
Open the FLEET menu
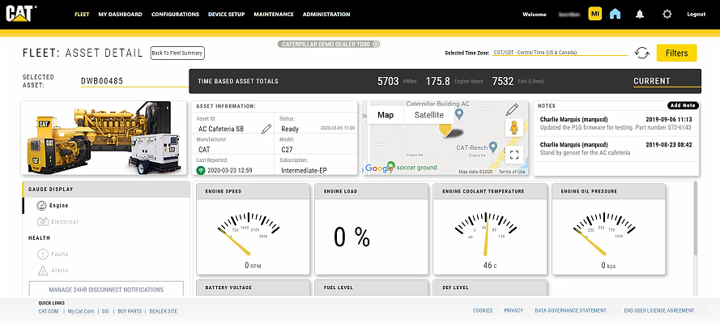(x=82, y=15)
